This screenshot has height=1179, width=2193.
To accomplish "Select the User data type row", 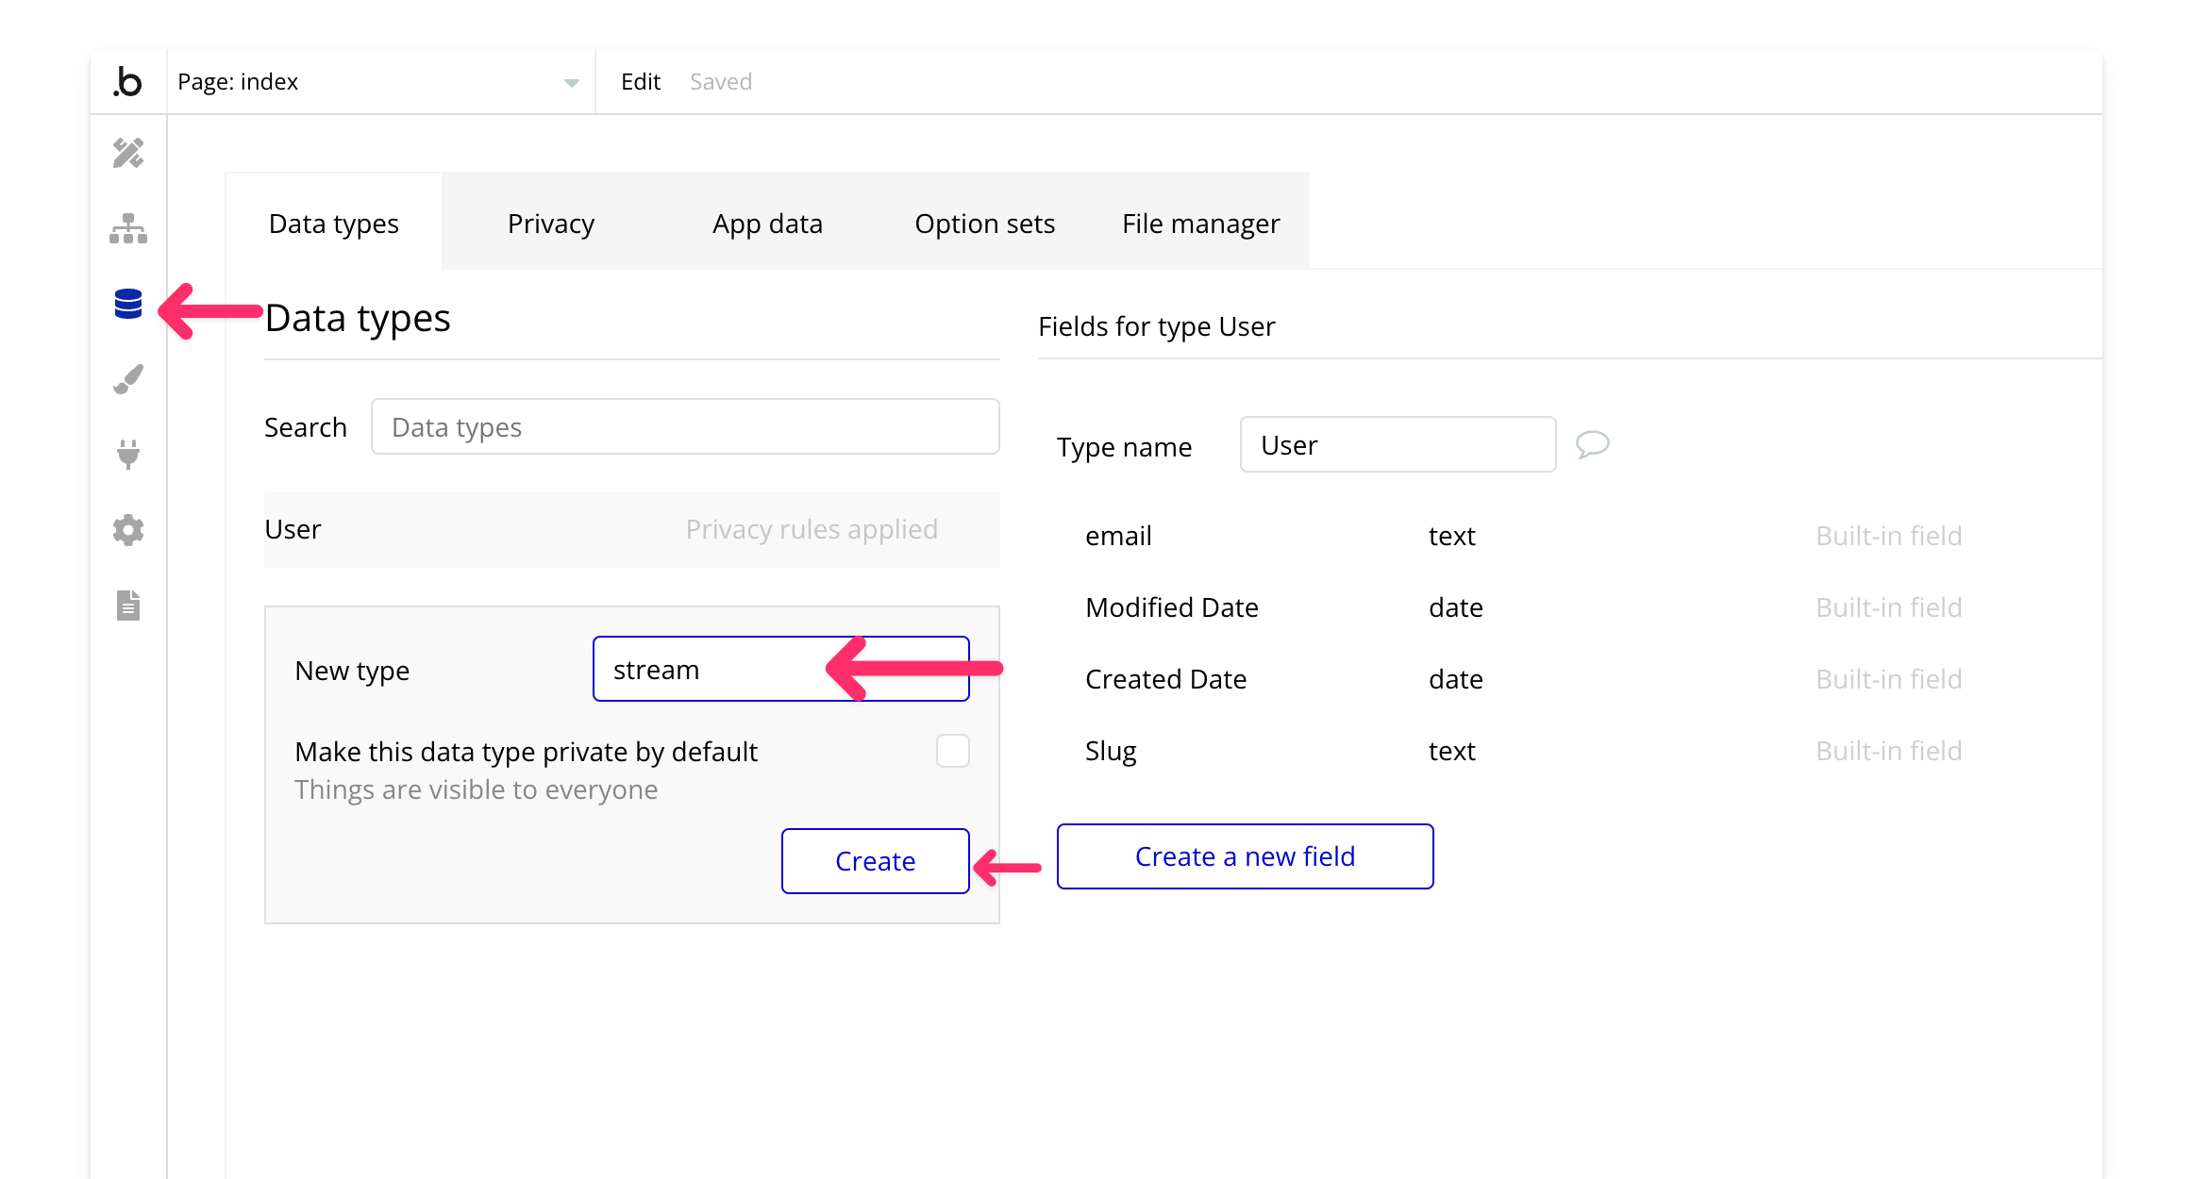I will 631,529.
